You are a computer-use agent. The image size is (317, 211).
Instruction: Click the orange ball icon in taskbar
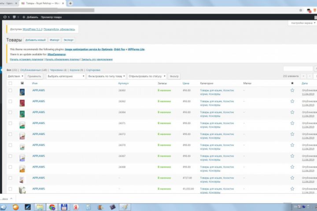point(16,207)
